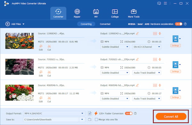Open the Output Format MP4 H.264/HEVC dropdown
Image resolution: width=192 pixels, height=125 pixels.
click(54, 113)
